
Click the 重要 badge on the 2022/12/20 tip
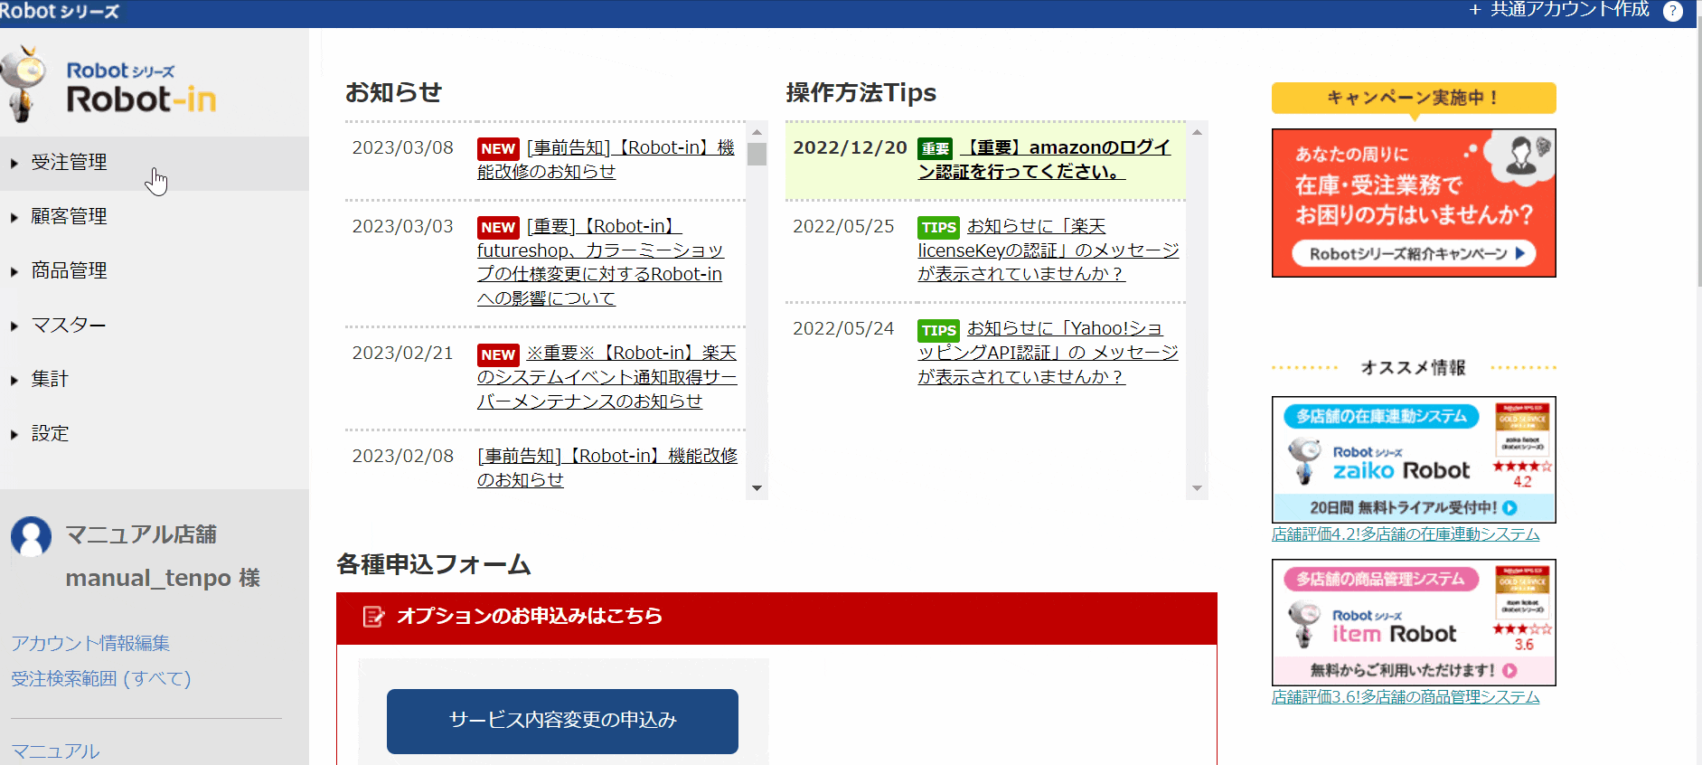pos(936,149)
